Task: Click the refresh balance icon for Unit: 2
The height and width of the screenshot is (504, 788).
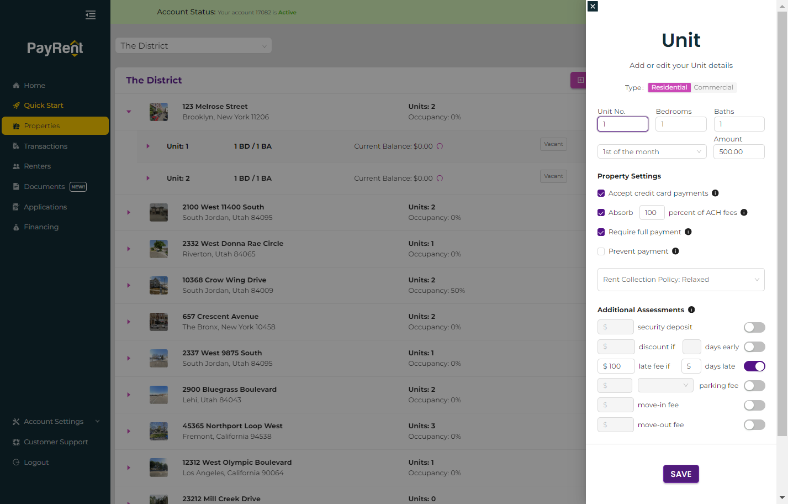Action: 440,179
